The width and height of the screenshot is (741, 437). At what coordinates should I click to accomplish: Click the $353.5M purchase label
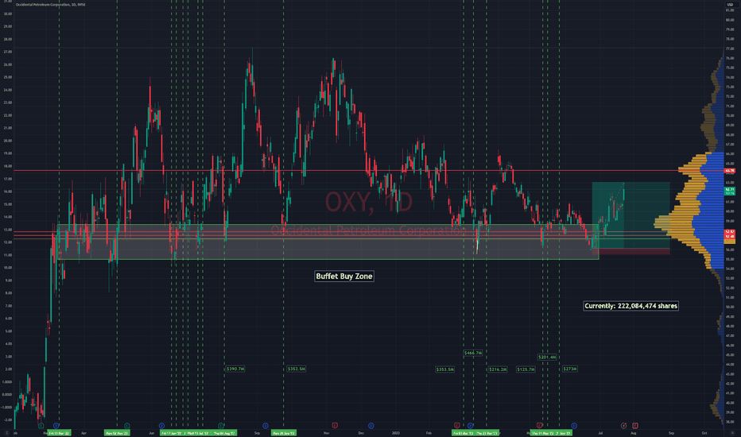[x=444, y=369]
